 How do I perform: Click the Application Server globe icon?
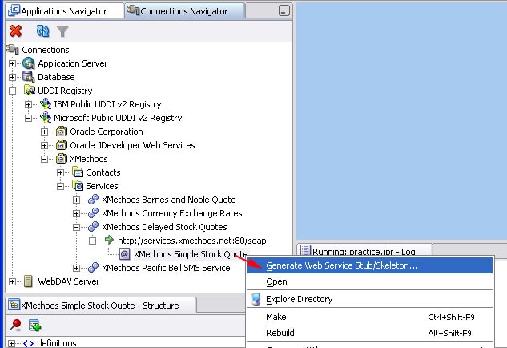[29, 63]
